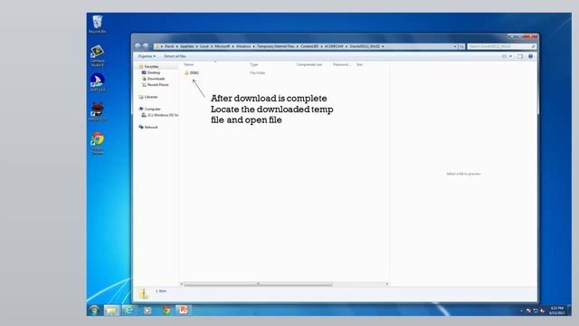Open the Recycle Bin desktop icon
The image size is (579, 326).
point(98,24)
